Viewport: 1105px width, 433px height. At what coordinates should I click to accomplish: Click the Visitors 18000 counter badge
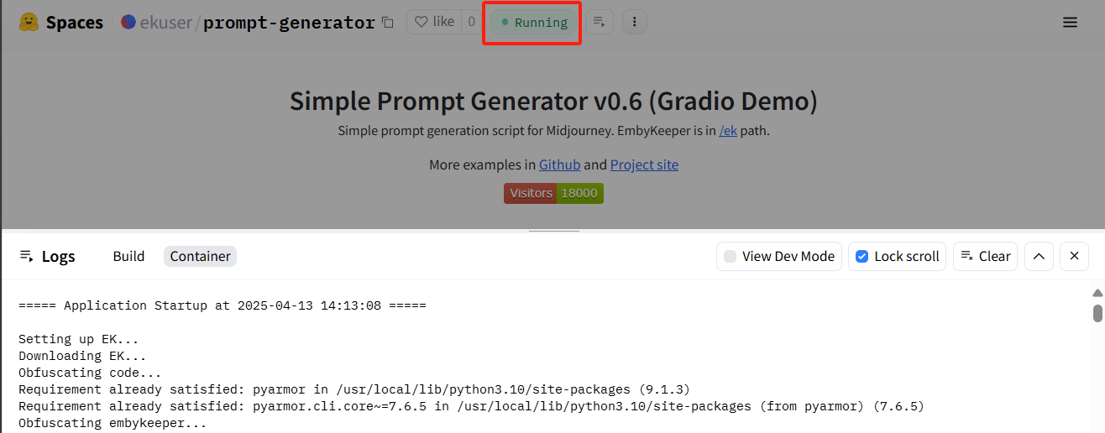(x=553, y=193)
